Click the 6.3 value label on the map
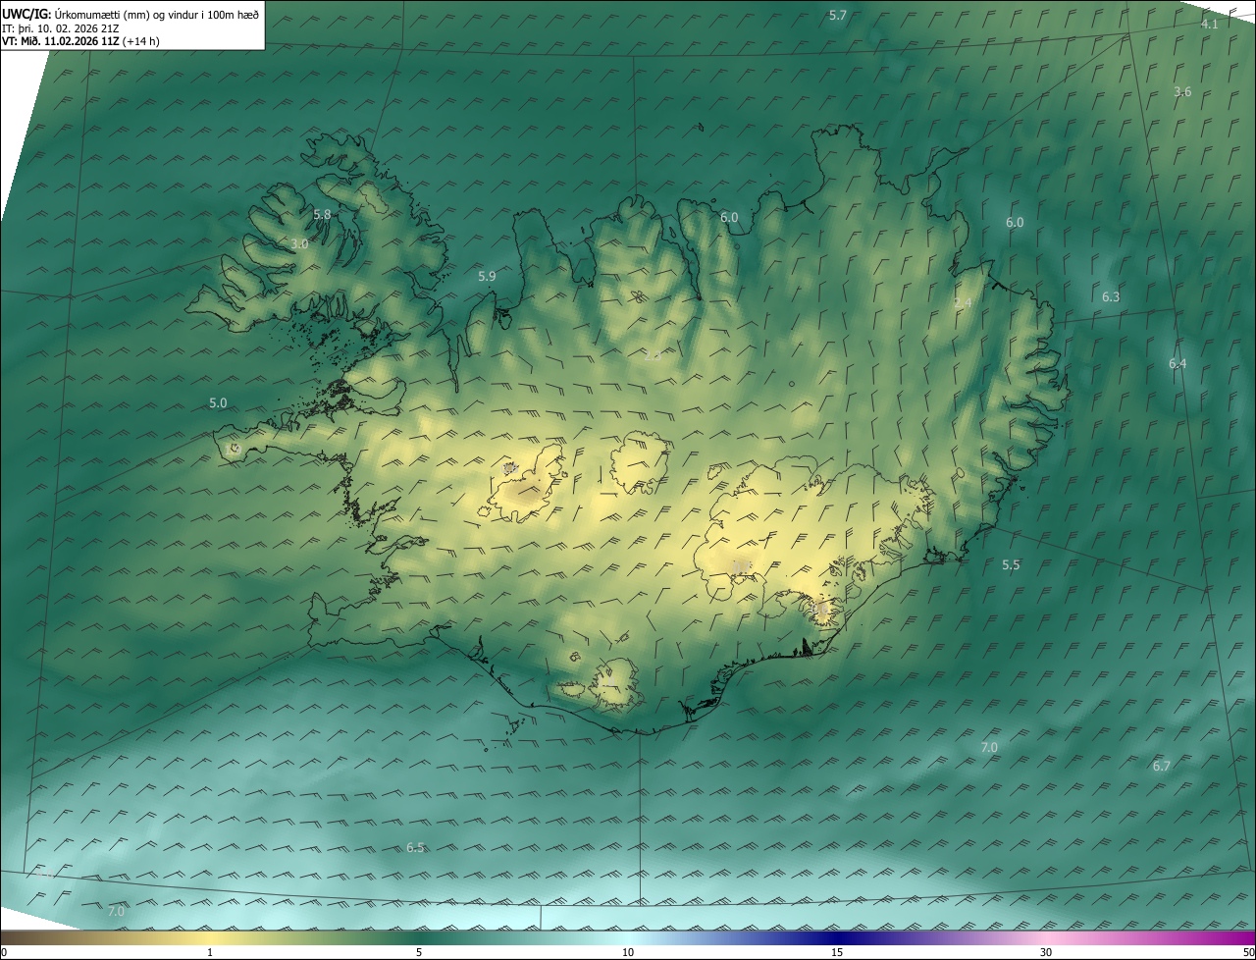This screenshot has height=960, width=1256. [x=1111, y=296]
